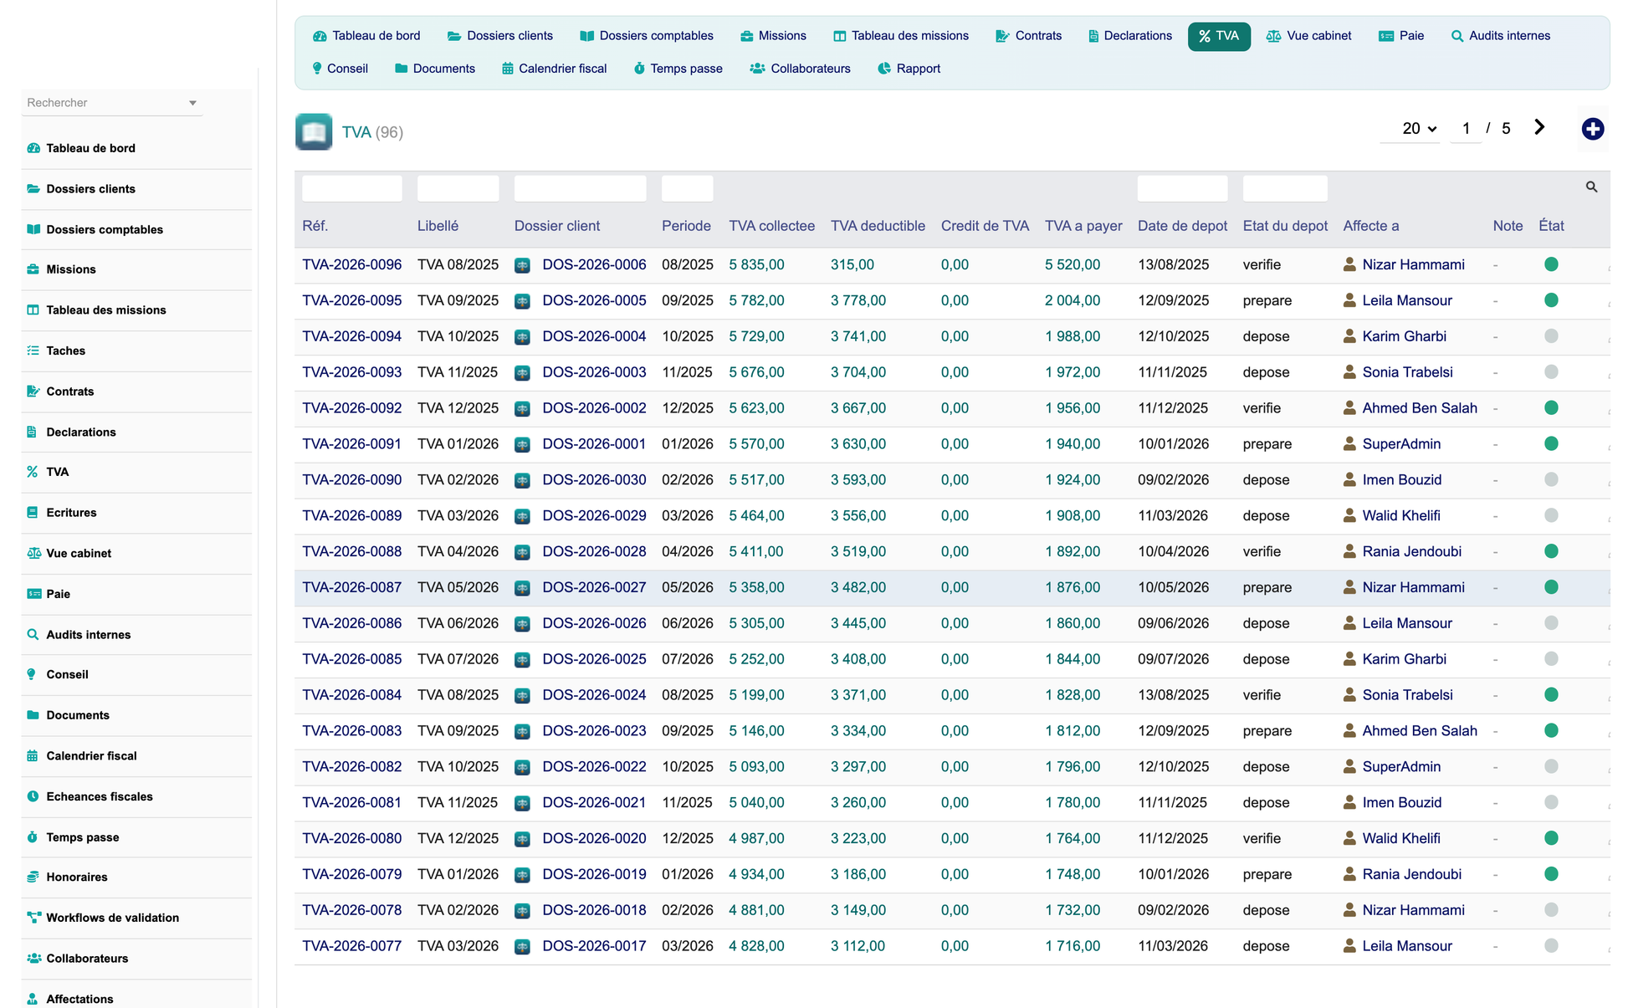Screen dimensions: 1628x1008
Task: Click the green État dot for TVA-2026-0079
Action: [x=1551, y=874]
